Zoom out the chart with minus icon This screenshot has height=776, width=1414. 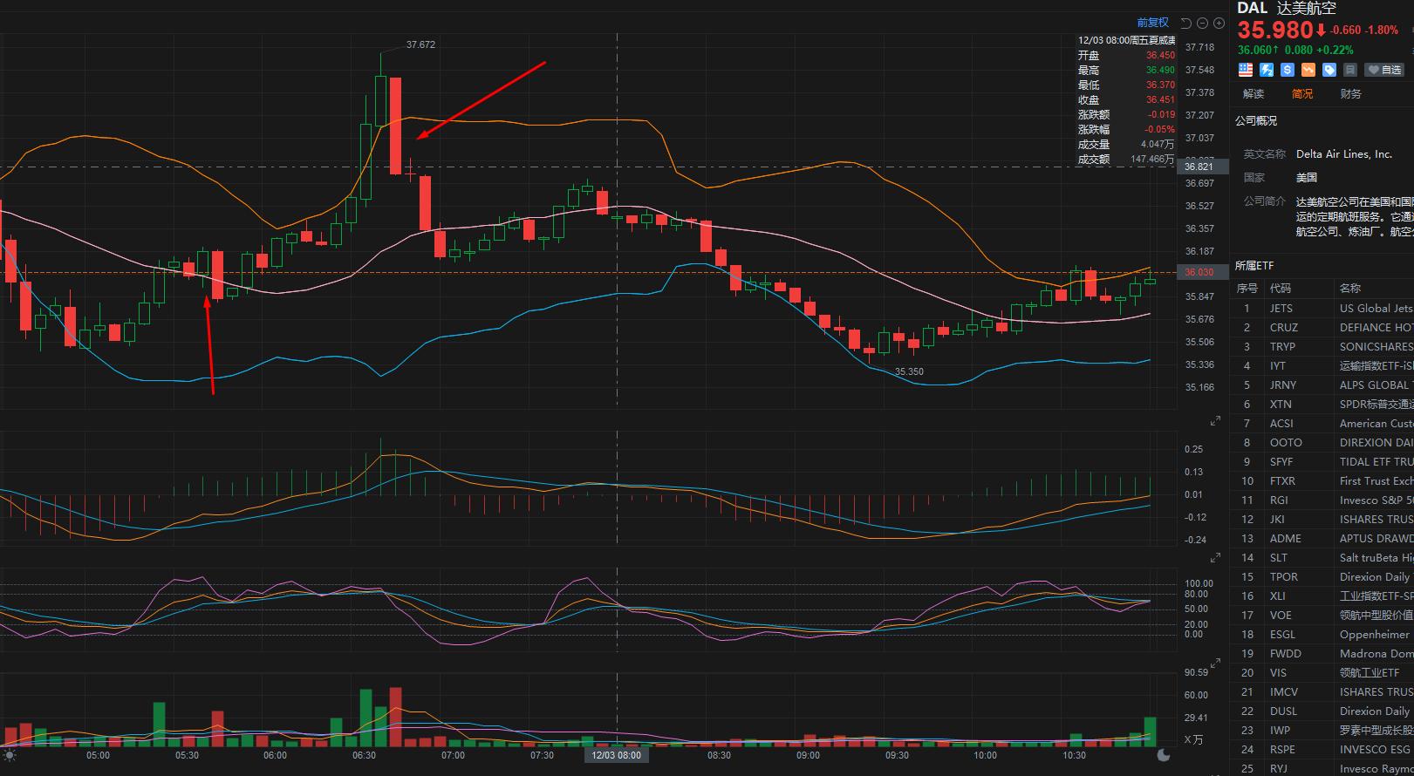point(1202,23)
